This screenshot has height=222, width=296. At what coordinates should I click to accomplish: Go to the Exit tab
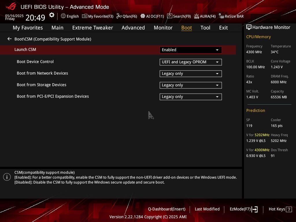223,28
